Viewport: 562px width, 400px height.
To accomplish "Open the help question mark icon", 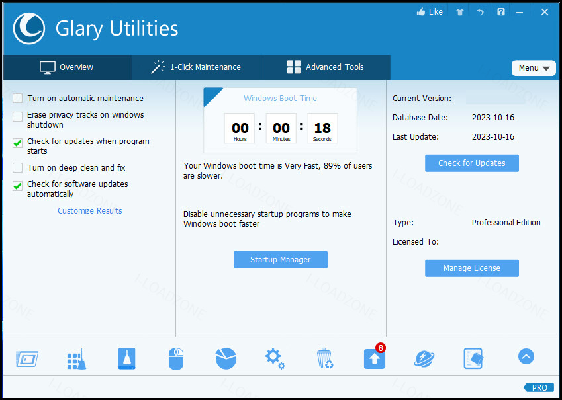I will (501, 12).
